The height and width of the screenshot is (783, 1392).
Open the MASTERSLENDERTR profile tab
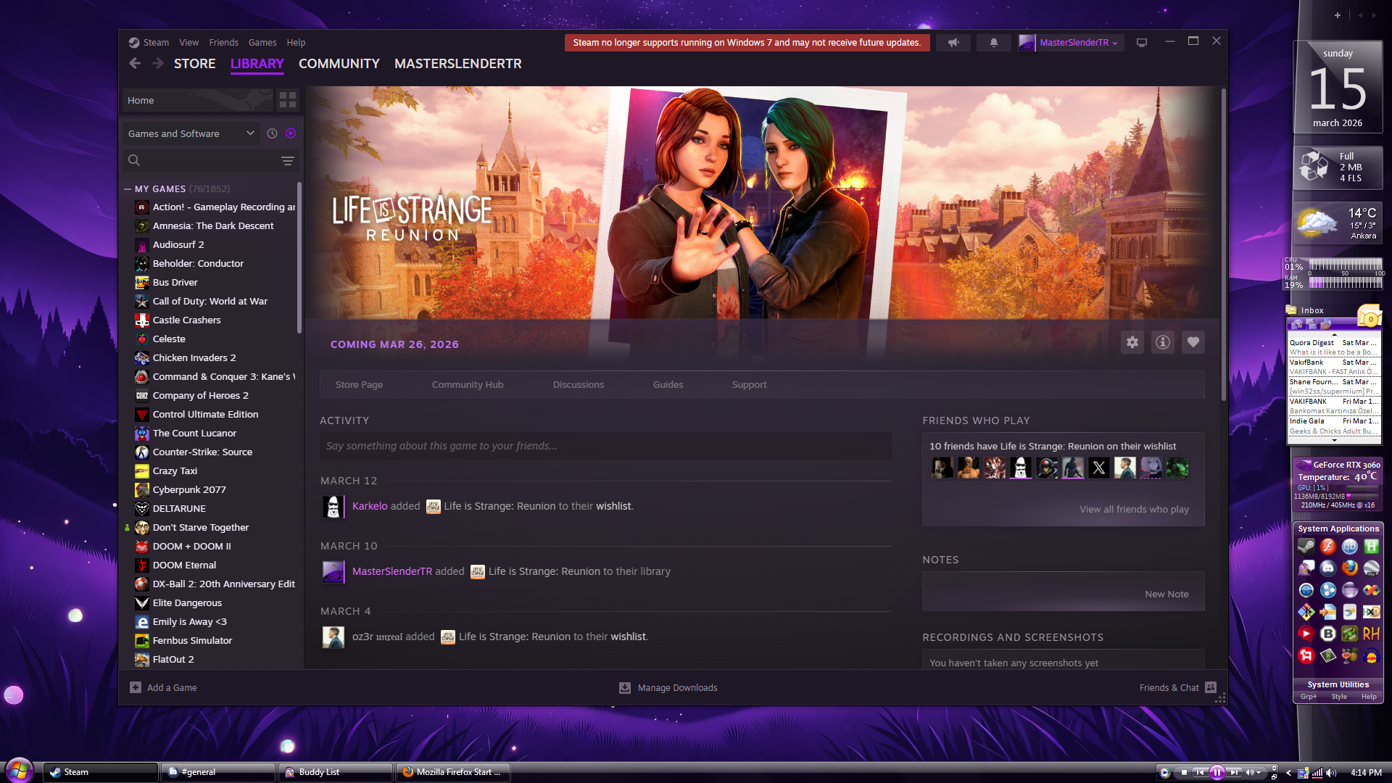pos(457,64)
